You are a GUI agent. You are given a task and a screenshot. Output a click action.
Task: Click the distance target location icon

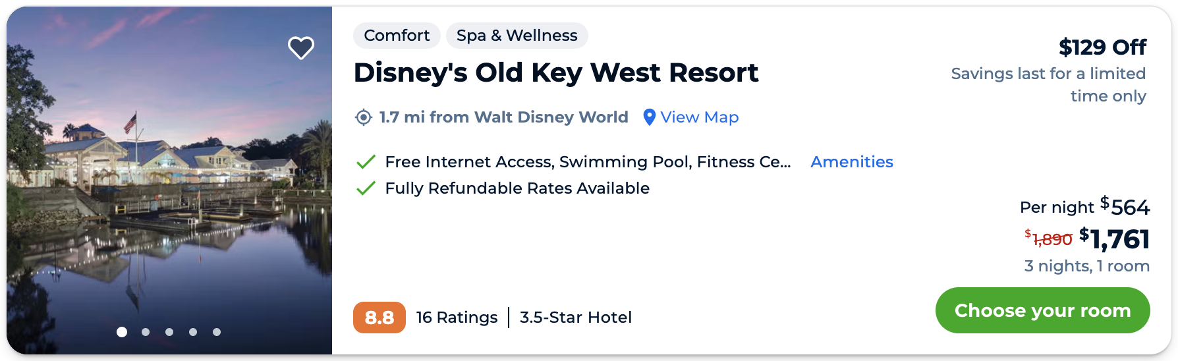[363, 117]
